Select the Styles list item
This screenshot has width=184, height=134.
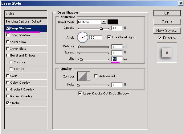coord(26,14)
